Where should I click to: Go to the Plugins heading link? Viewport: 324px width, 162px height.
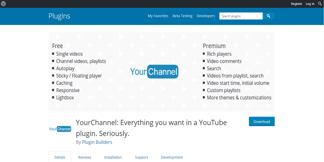pos(59,16)
